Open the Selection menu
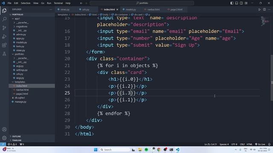The width and height of the screenshot is (273, 153). (26, 3)
